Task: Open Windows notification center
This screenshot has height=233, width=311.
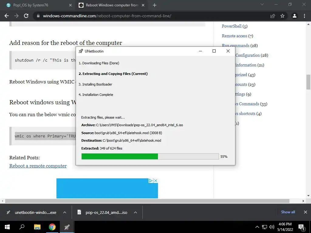Action: tap(302, 227)
